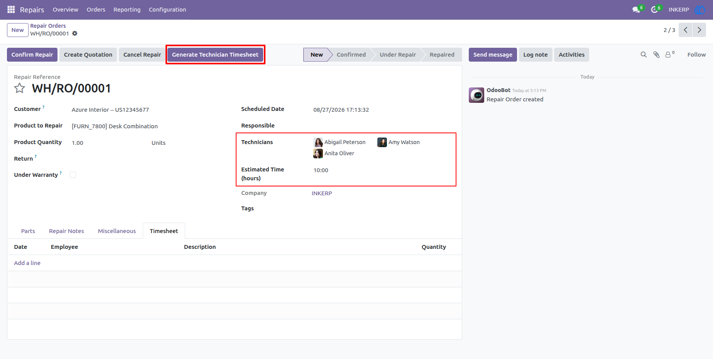Click the OdooBot avatar
This screenshot has width=713, height=359.
476,95
